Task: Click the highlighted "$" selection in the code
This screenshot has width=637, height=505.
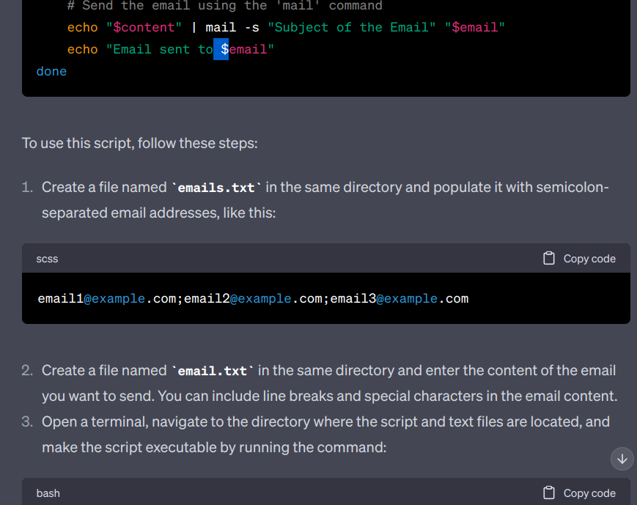Action: point(221,49)
